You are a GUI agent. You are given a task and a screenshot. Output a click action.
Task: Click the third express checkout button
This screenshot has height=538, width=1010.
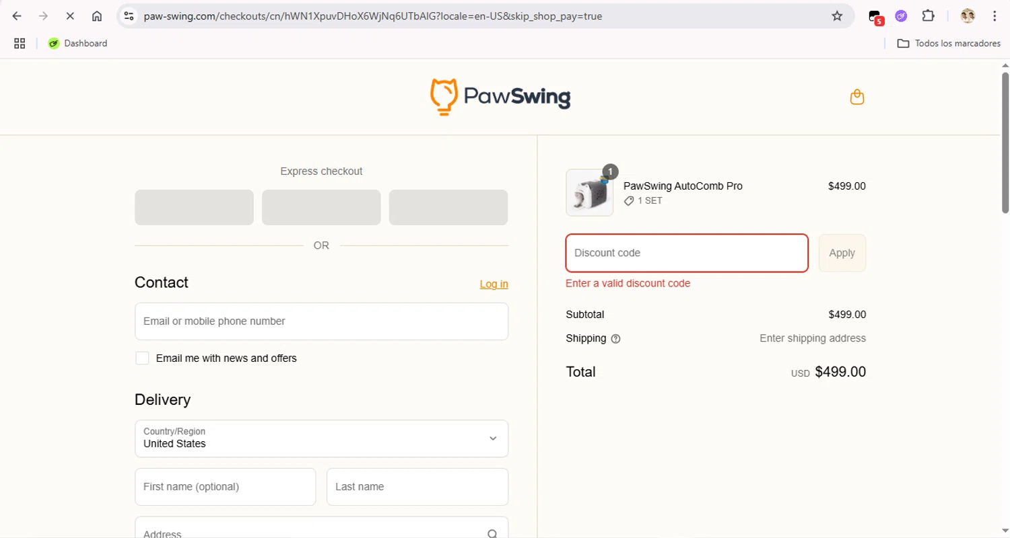coord(448,207)
